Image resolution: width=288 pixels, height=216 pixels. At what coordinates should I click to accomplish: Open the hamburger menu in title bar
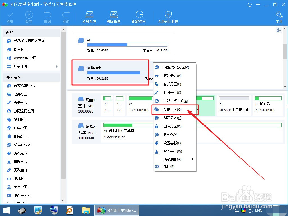point(258,4)
